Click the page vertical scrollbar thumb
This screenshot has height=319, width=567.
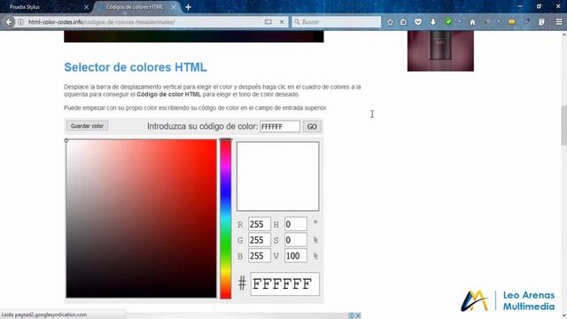pos(563,126)
